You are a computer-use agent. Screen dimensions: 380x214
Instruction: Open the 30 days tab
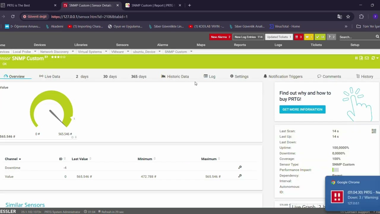110,76
